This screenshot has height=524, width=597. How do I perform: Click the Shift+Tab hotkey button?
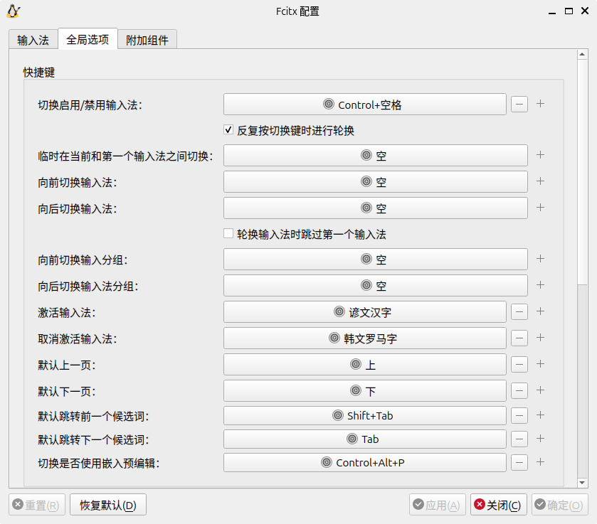[x=365, y=415]
